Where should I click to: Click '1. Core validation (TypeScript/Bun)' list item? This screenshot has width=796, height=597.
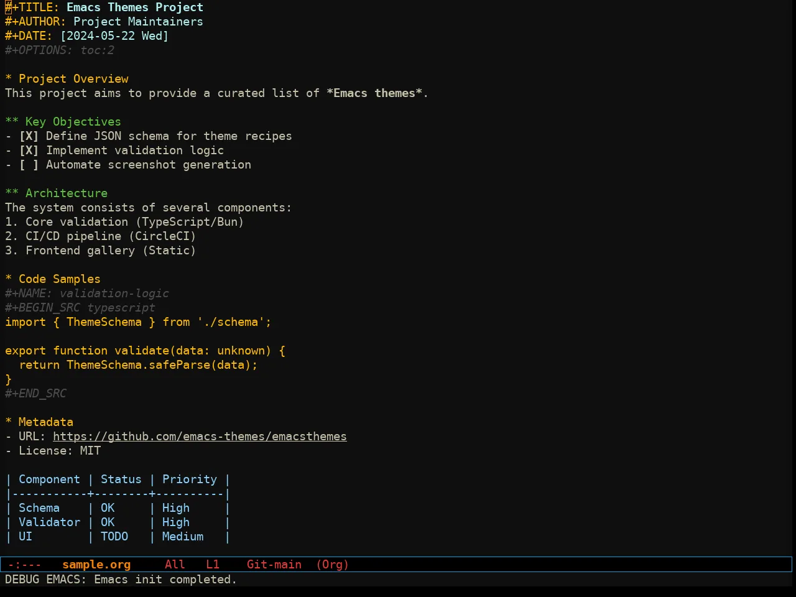click(x=124, y=222)
